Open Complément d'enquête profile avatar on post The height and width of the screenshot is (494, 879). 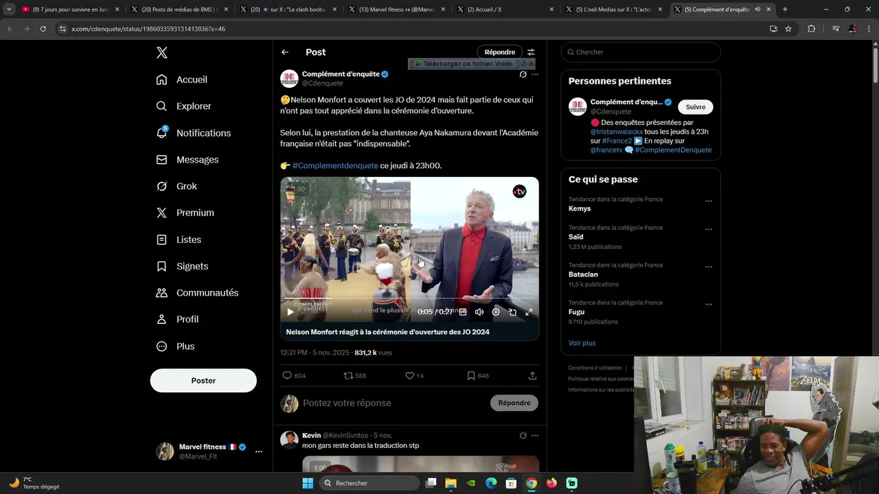(289, 78)
